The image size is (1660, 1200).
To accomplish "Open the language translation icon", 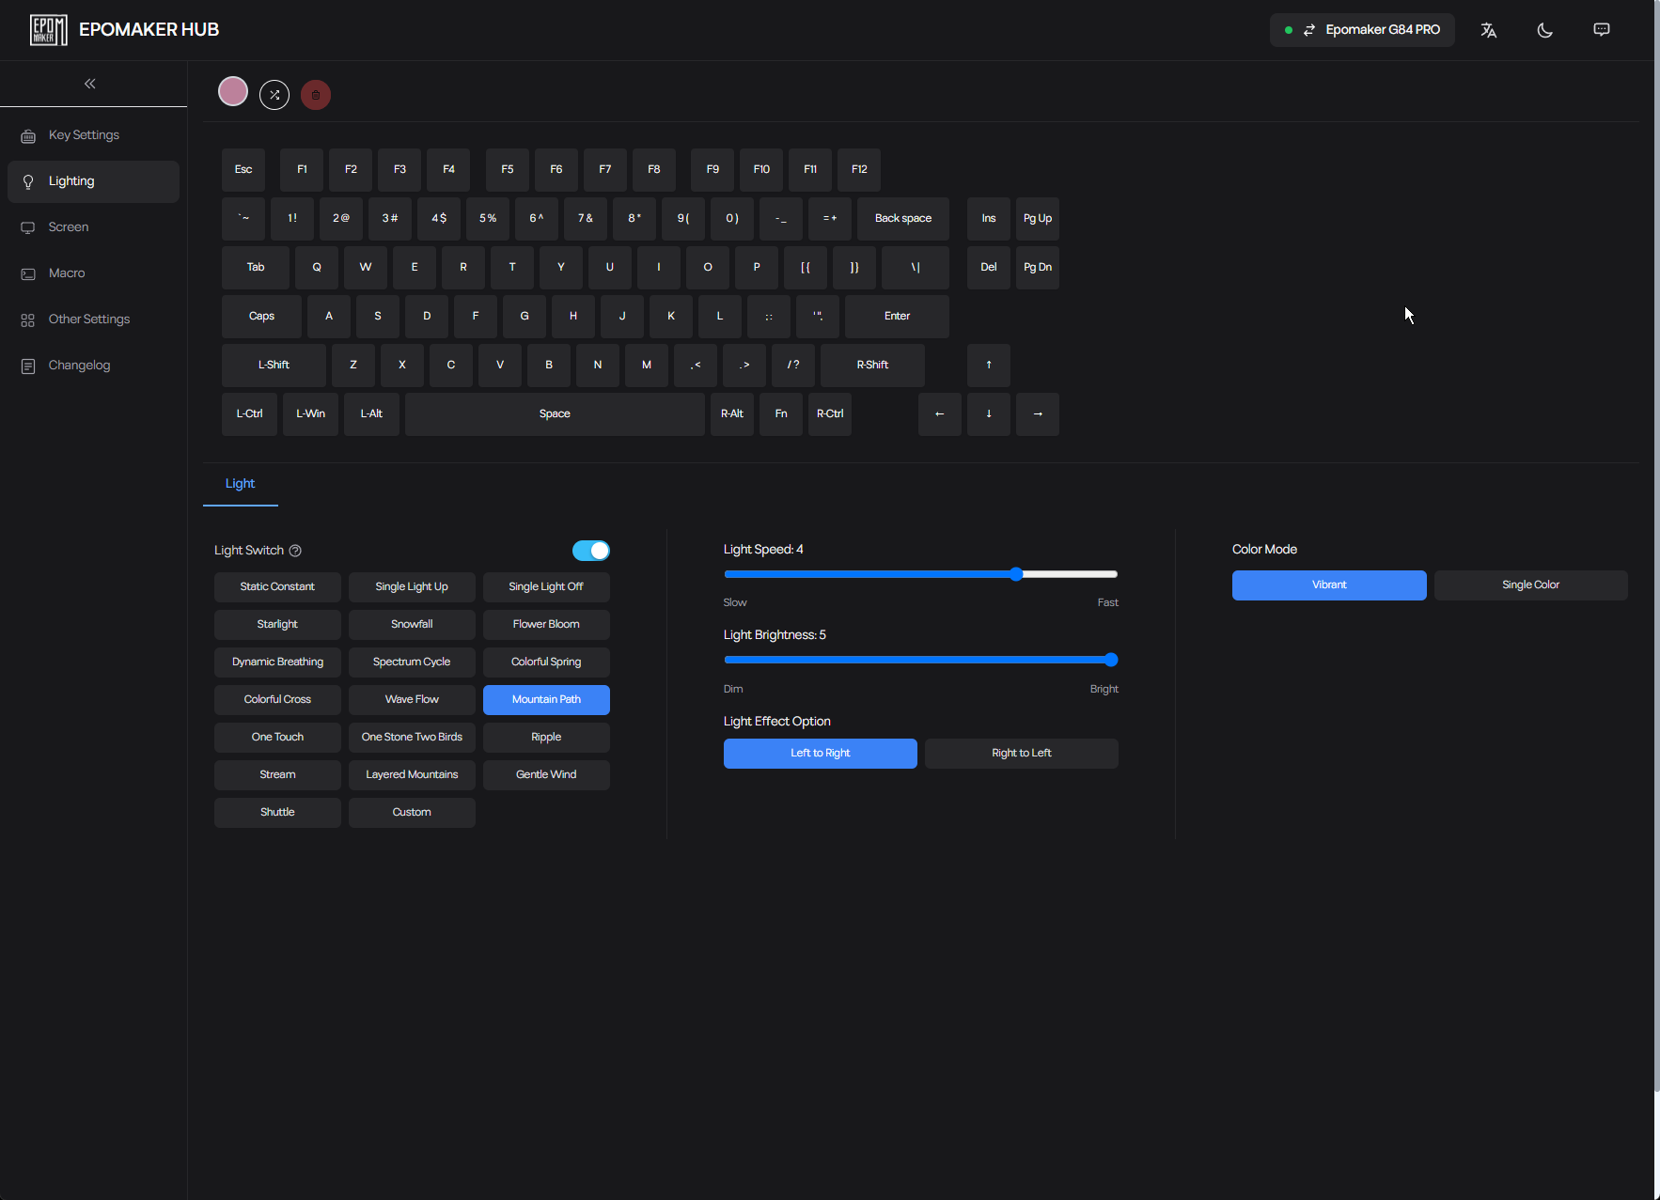I will pyautogui.click(x=1488, y=30).
